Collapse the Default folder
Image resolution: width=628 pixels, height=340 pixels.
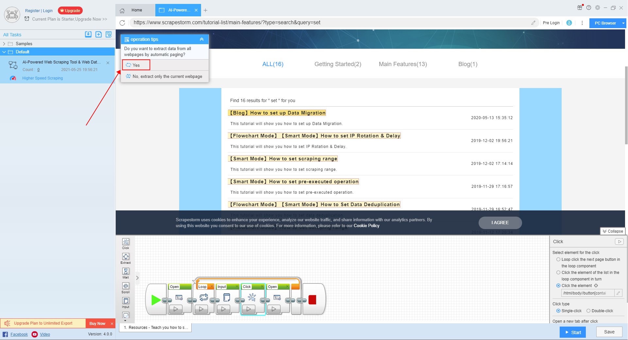[4, 52]
